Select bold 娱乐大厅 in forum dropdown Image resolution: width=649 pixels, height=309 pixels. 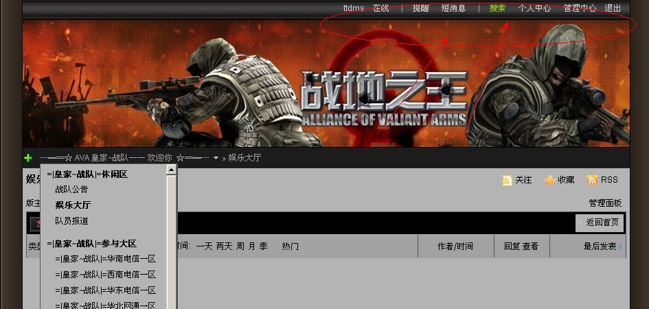click(x=73, y=205)
